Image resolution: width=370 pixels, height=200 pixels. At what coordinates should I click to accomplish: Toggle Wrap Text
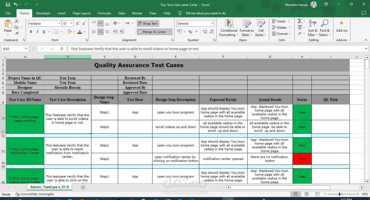click(x=148, y=23)
